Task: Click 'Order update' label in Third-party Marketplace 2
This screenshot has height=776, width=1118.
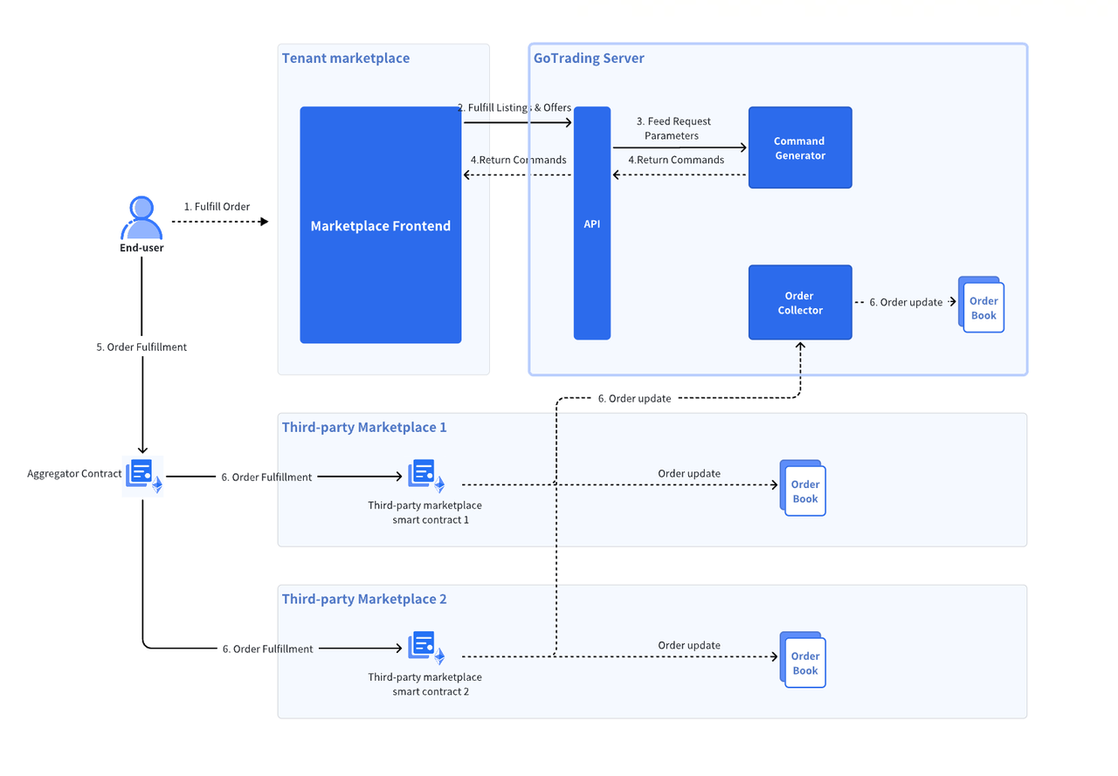Action: (x=689, y=646)
